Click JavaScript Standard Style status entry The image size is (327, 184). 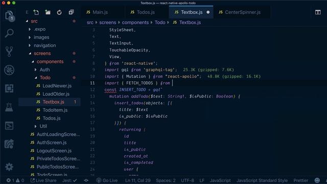pos(262,180)
